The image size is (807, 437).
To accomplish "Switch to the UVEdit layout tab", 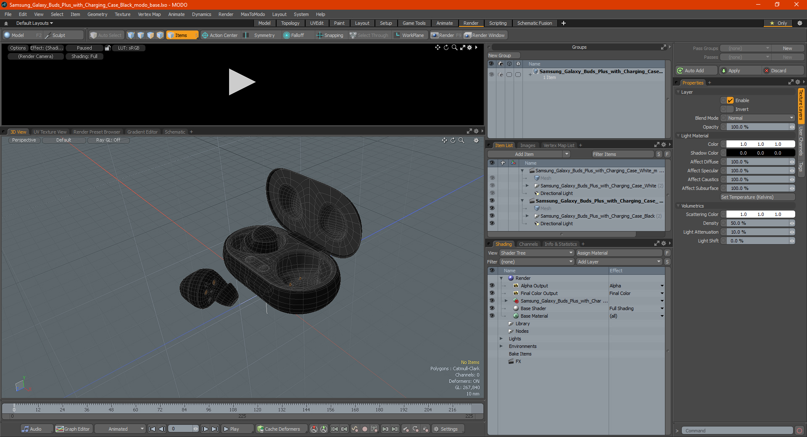I will (316, 23).
